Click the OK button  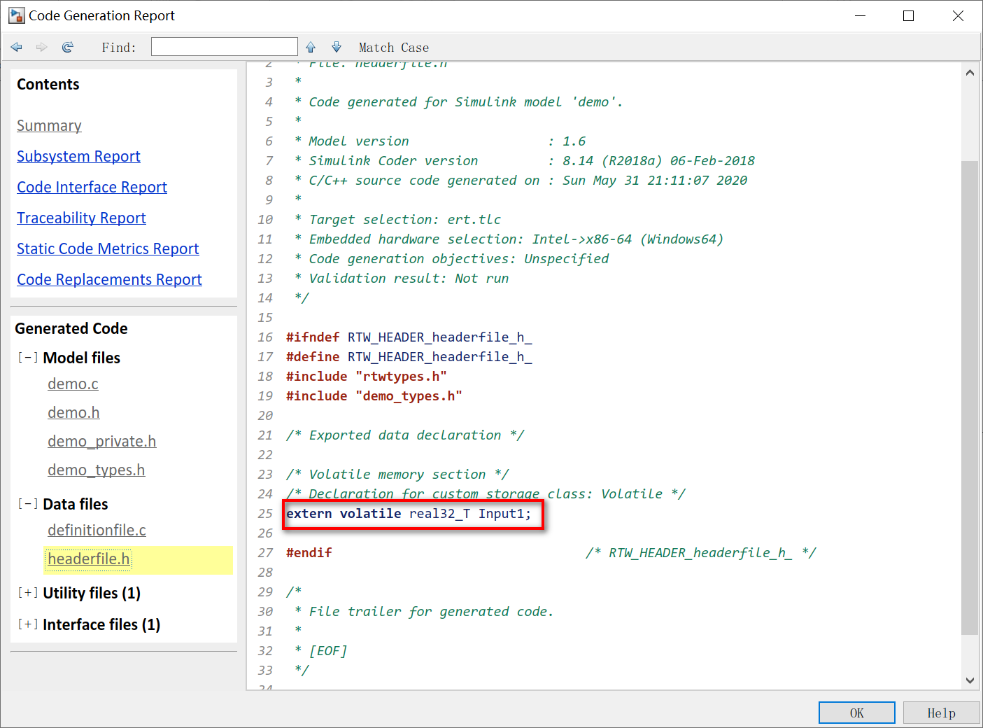coord(857,713)
